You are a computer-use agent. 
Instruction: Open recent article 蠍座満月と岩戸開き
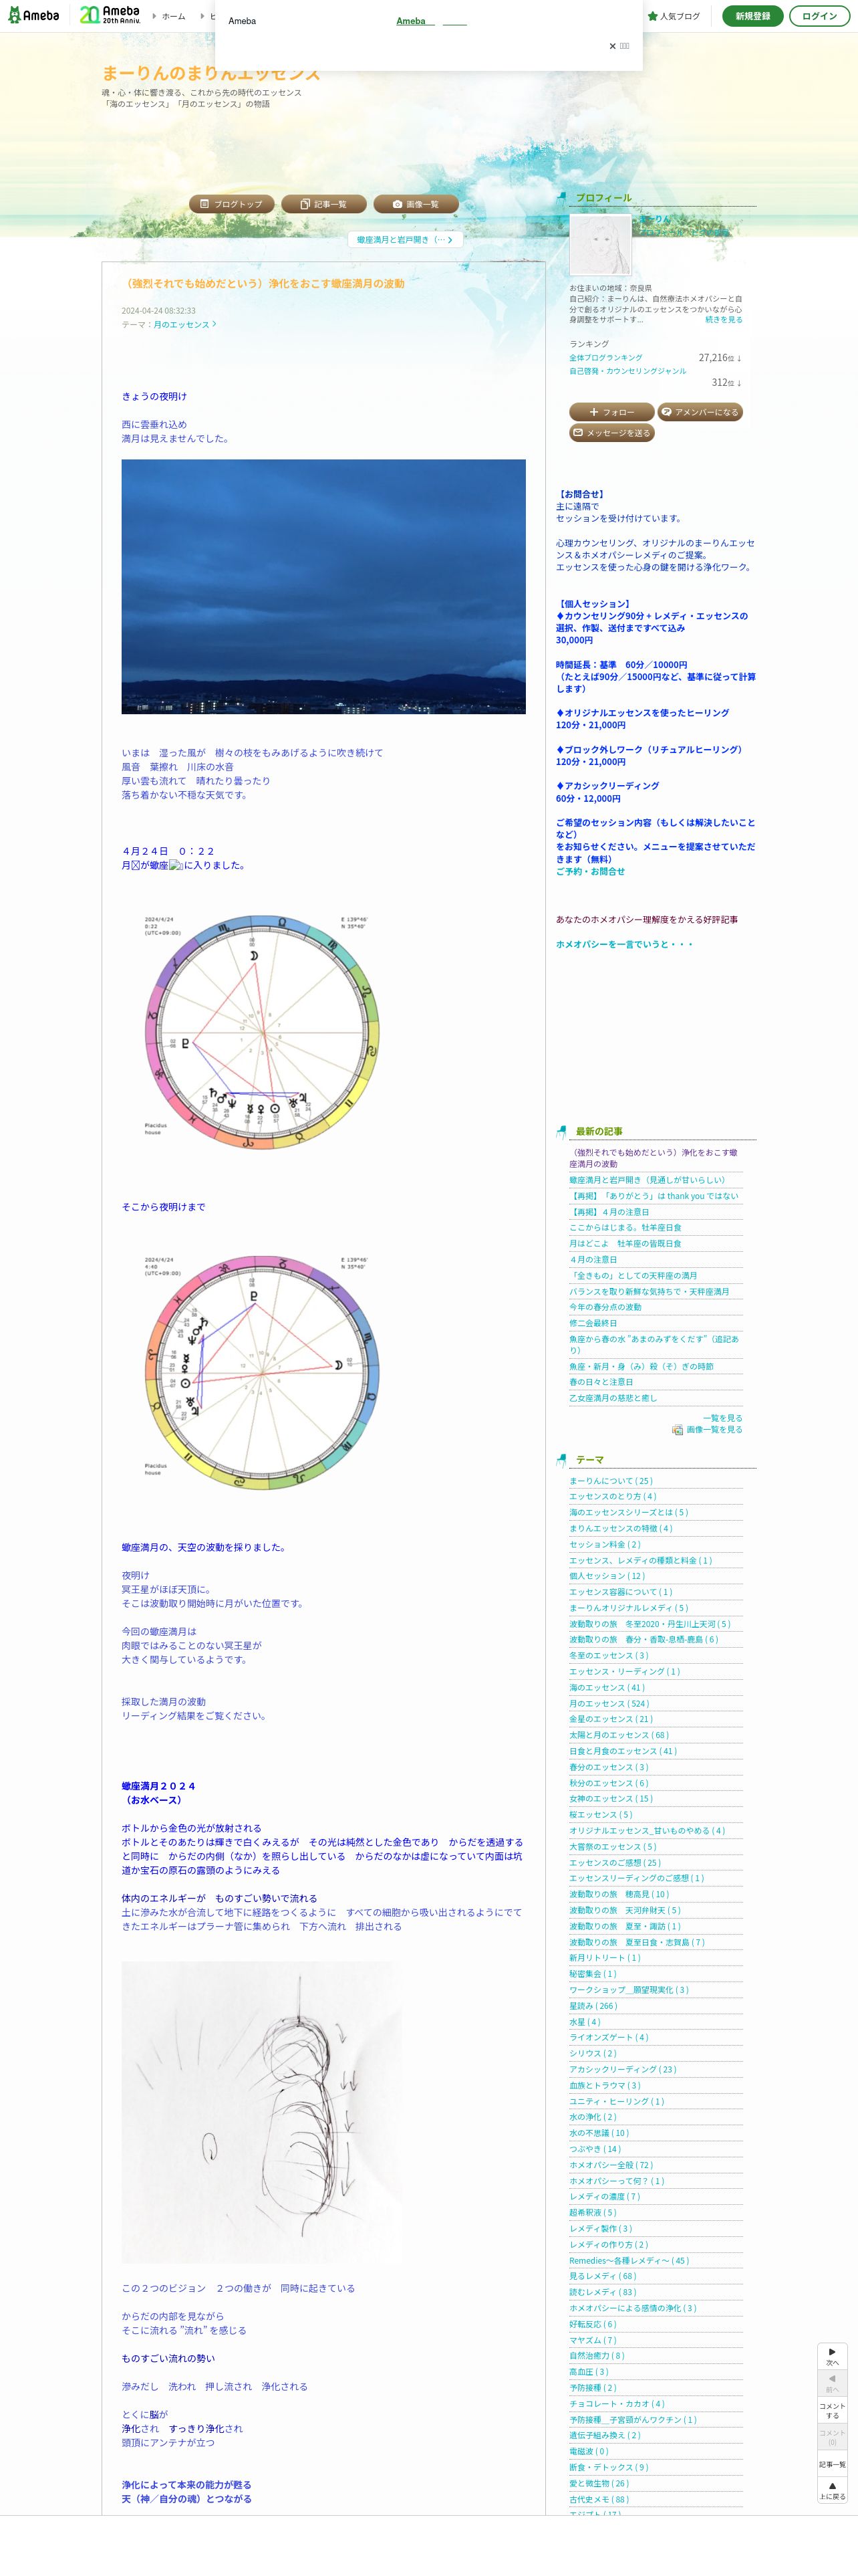point(648,1180)
